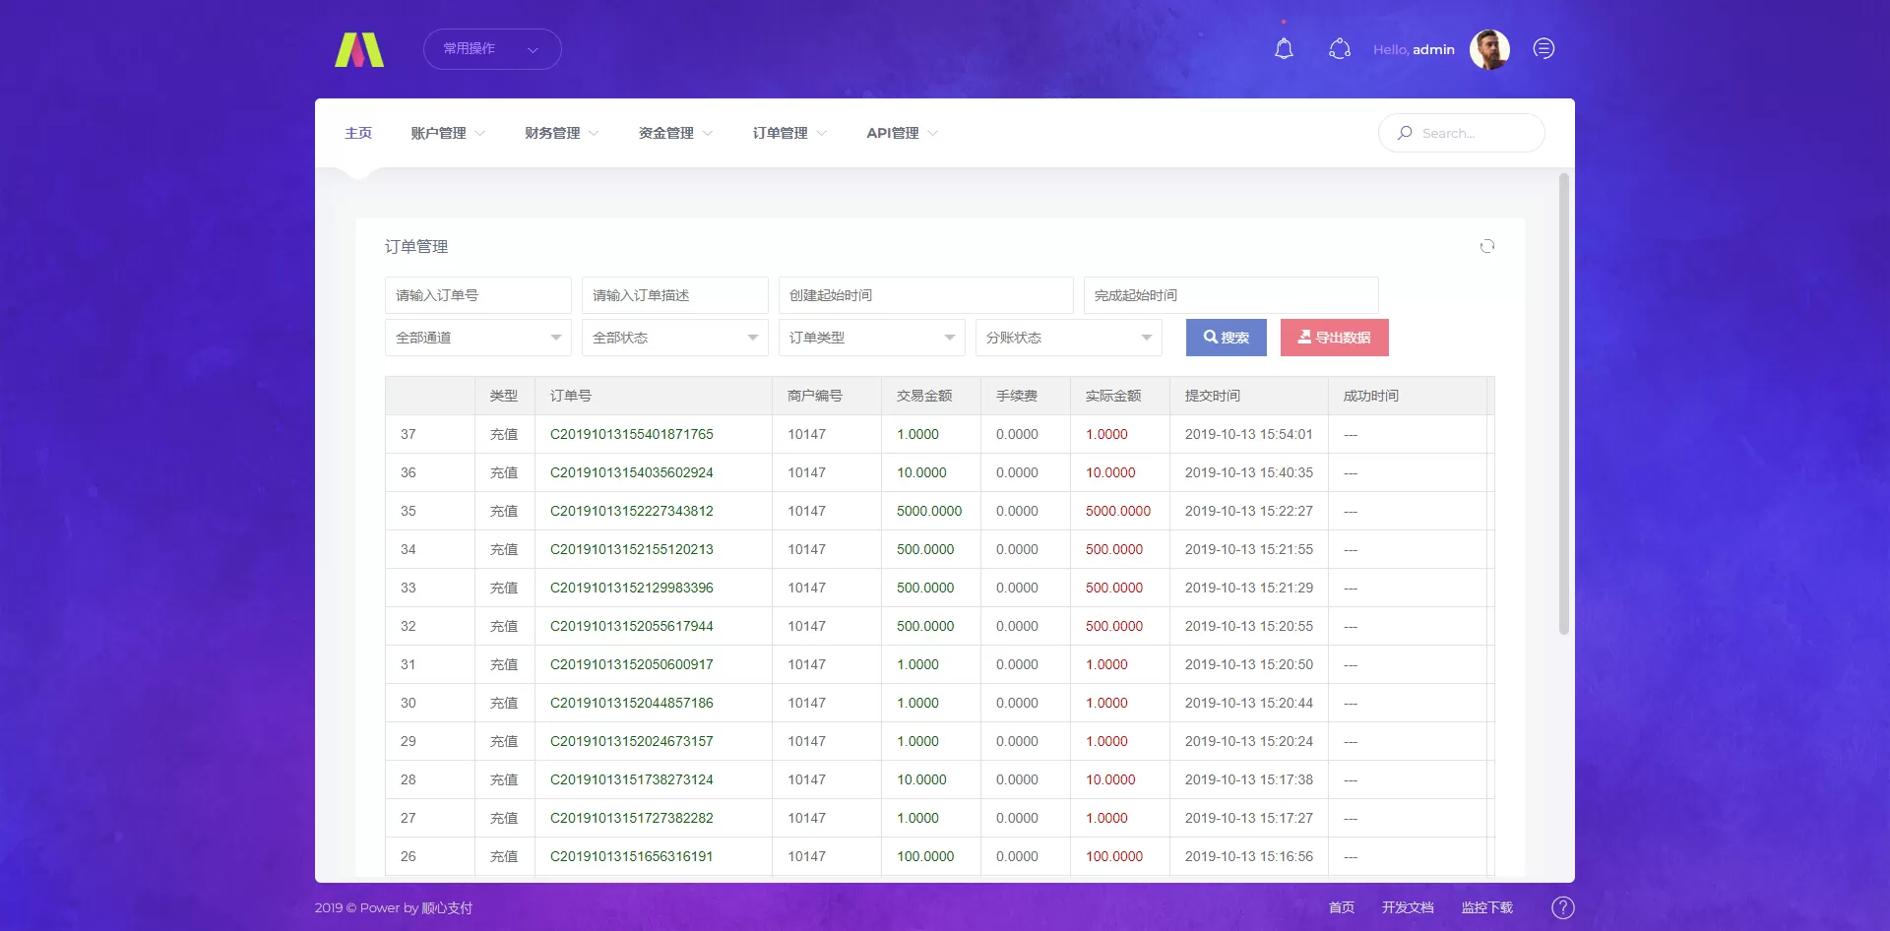Image resolution: width=1890 pixels, height=931 pixels.
Task: Open the 全部通道 channel dropdown
Action: (x=477, y=338)
